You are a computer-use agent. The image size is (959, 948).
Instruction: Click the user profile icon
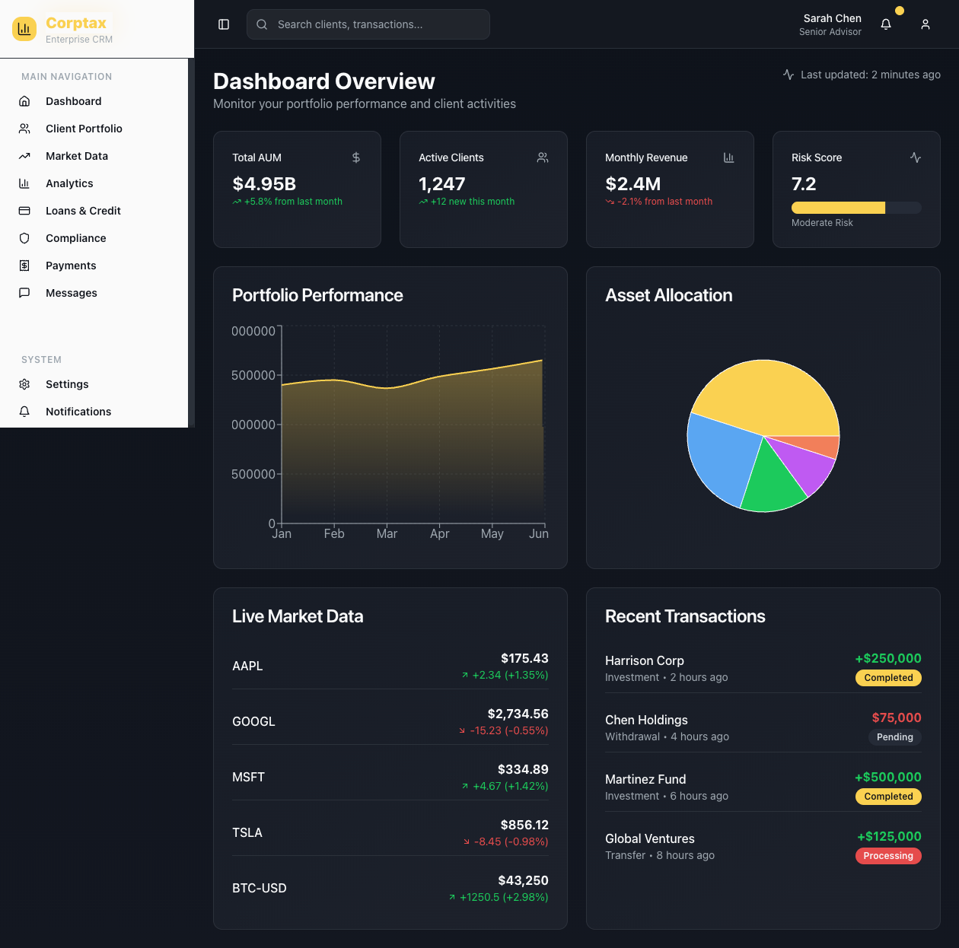(x=926, y=24)
